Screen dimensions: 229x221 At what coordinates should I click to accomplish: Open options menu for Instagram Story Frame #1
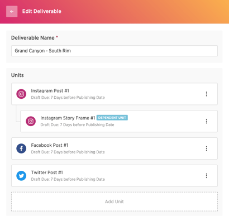(x=207, y=121)
